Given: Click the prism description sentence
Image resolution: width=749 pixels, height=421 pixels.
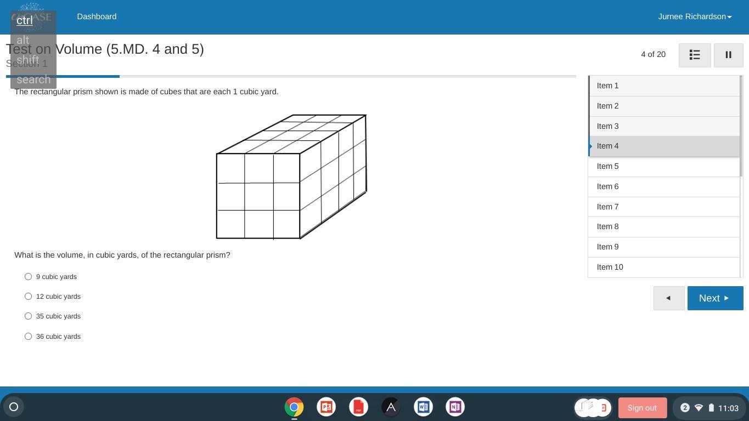Looking at the screenshot, I should tap(147, 92).
